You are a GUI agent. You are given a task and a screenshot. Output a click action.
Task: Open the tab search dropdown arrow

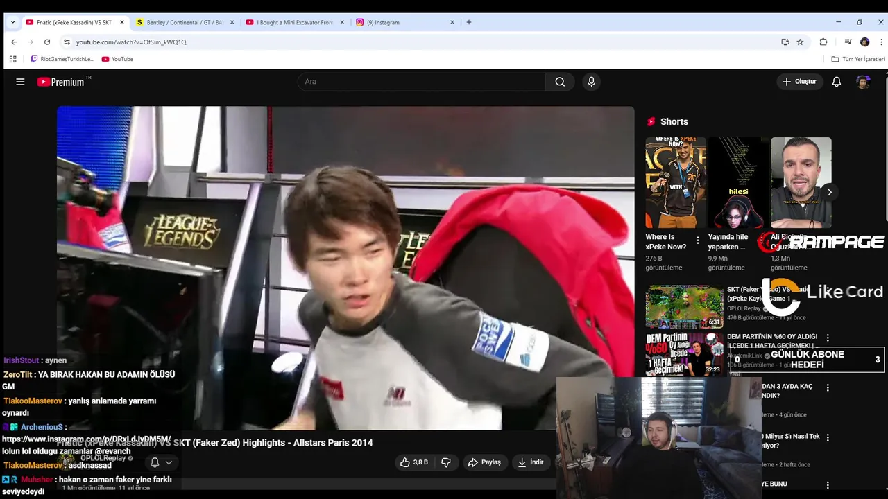(x=12, y=22)
